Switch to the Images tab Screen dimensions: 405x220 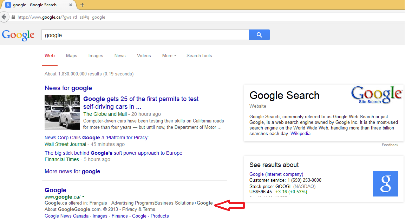tap(96, 56)
